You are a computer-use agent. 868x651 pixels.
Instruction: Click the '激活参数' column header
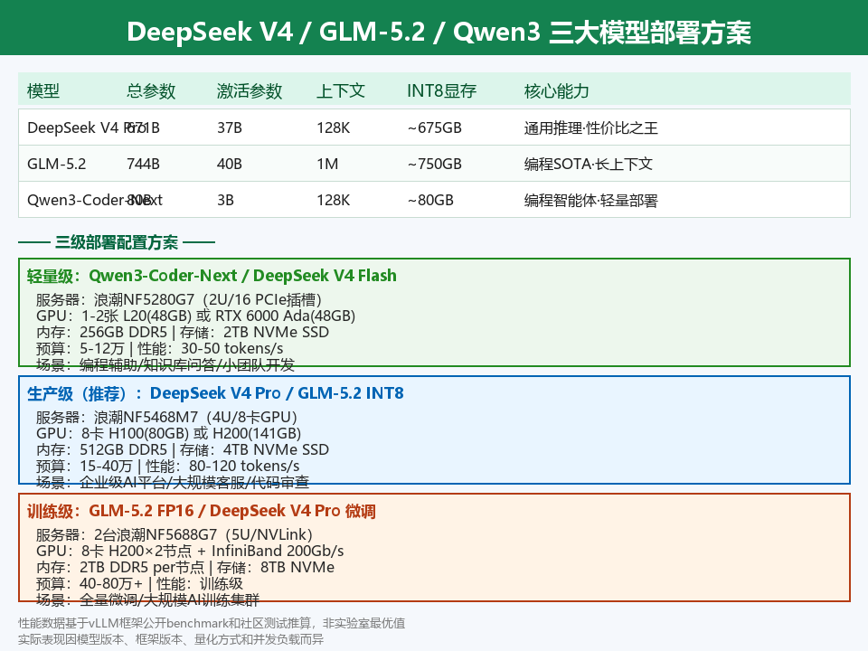click(250, 90)
